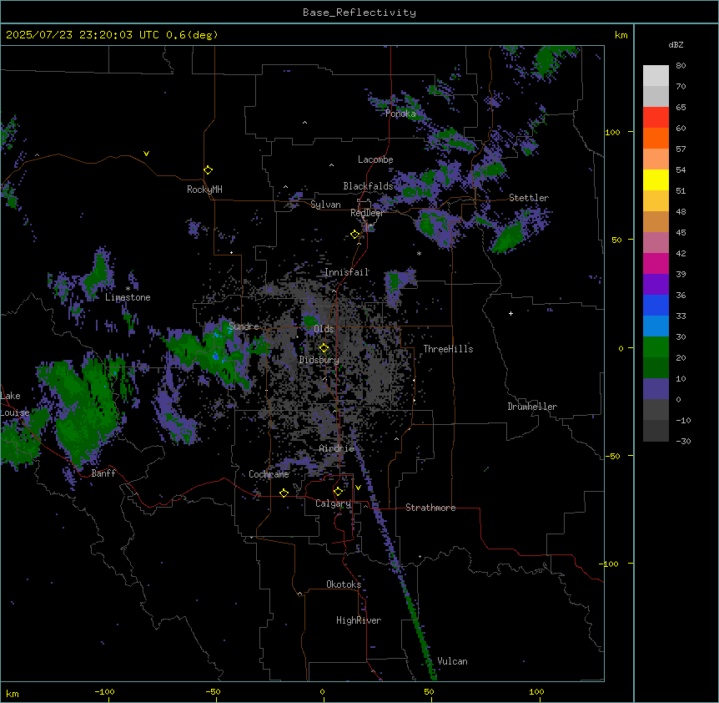The width and height of the screenshot is (719, 703).
Task: Click the yellow 0 tick on vertical axis
Action: [x=621, y=349]
